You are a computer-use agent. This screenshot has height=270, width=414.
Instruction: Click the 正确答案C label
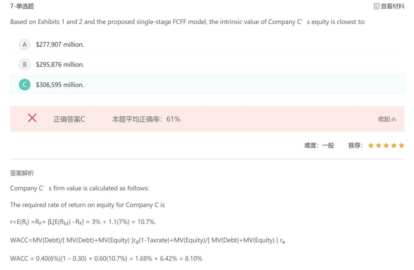point(69,119)
